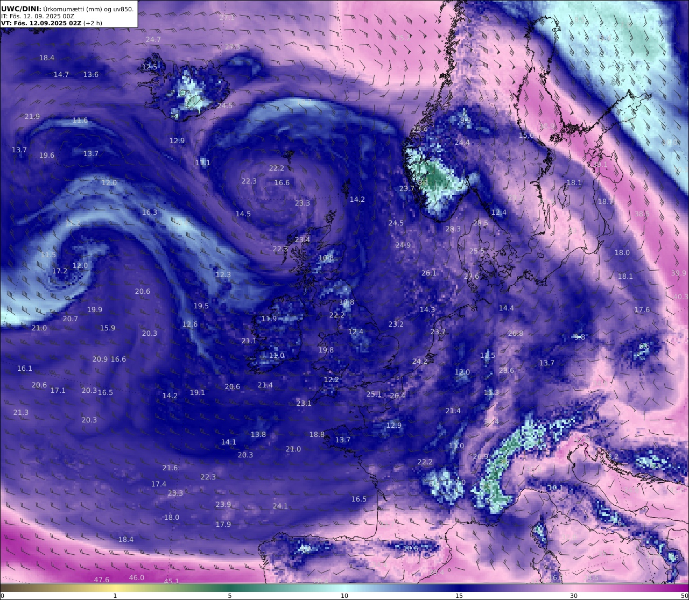Click the 16.3 value on the map
This screenshot has height=600, width=689.
pyautogui.click(x=150, y=213)
